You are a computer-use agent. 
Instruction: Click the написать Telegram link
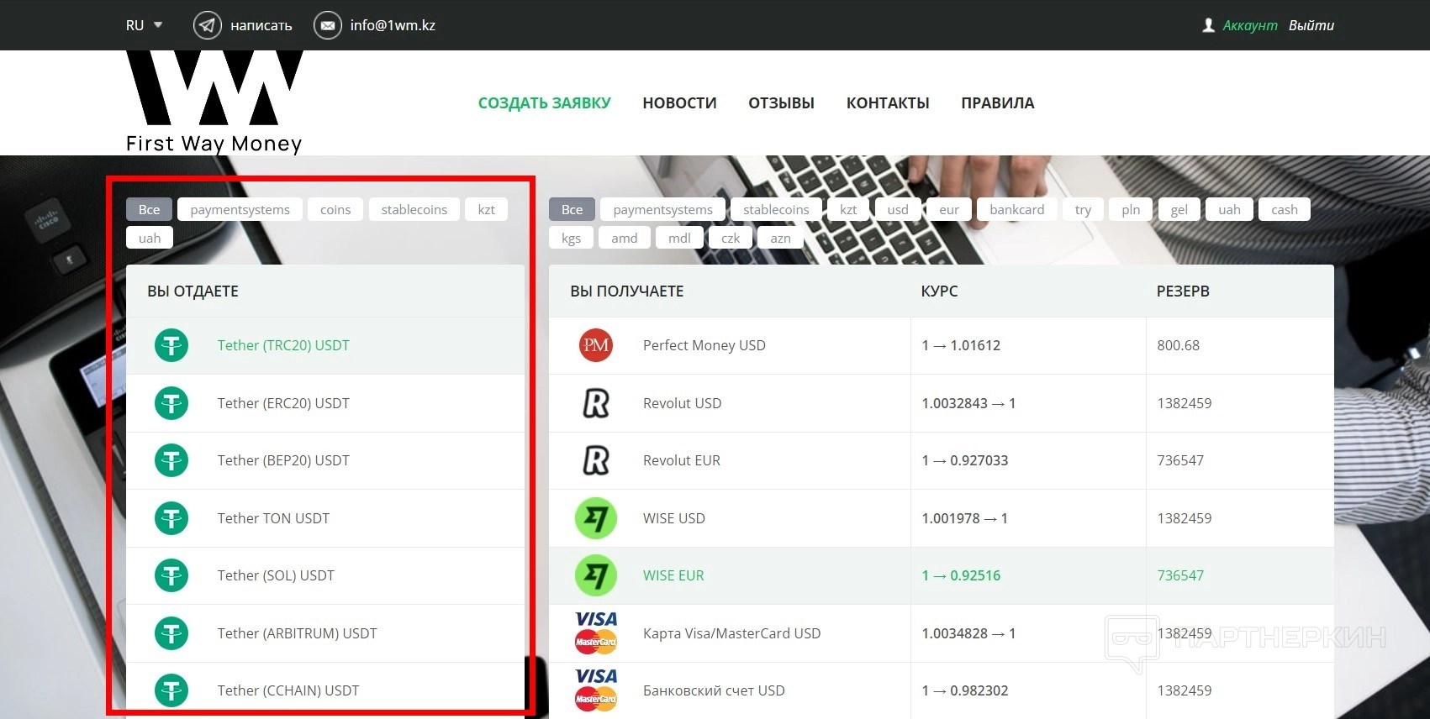[261, 25]
